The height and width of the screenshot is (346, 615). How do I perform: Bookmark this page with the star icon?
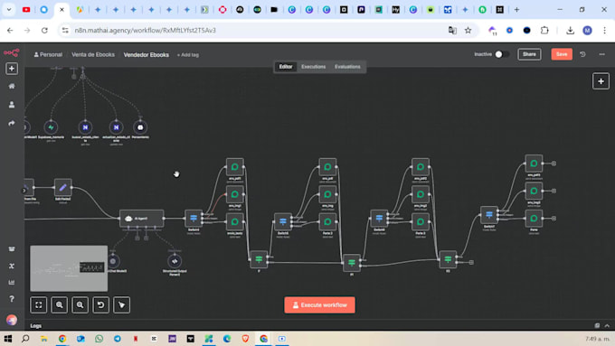pyautogui.click(x=468, y=30)
